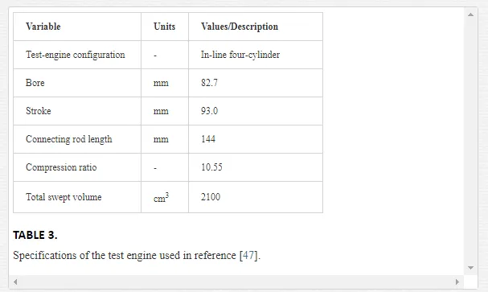Click the horizontal scrollbar track
The height and width of the screenshot is (292, 488).
coord(236,282)
